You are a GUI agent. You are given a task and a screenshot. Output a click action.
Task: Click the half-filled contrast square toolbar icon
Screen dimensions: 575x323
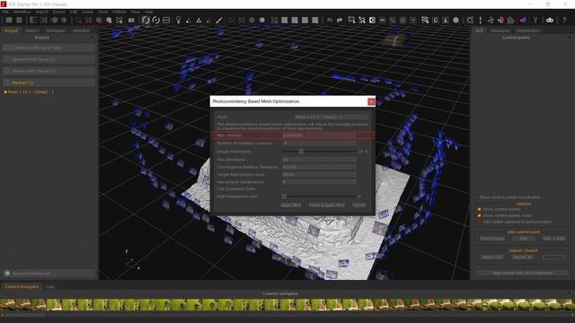(x=372, y=20)
